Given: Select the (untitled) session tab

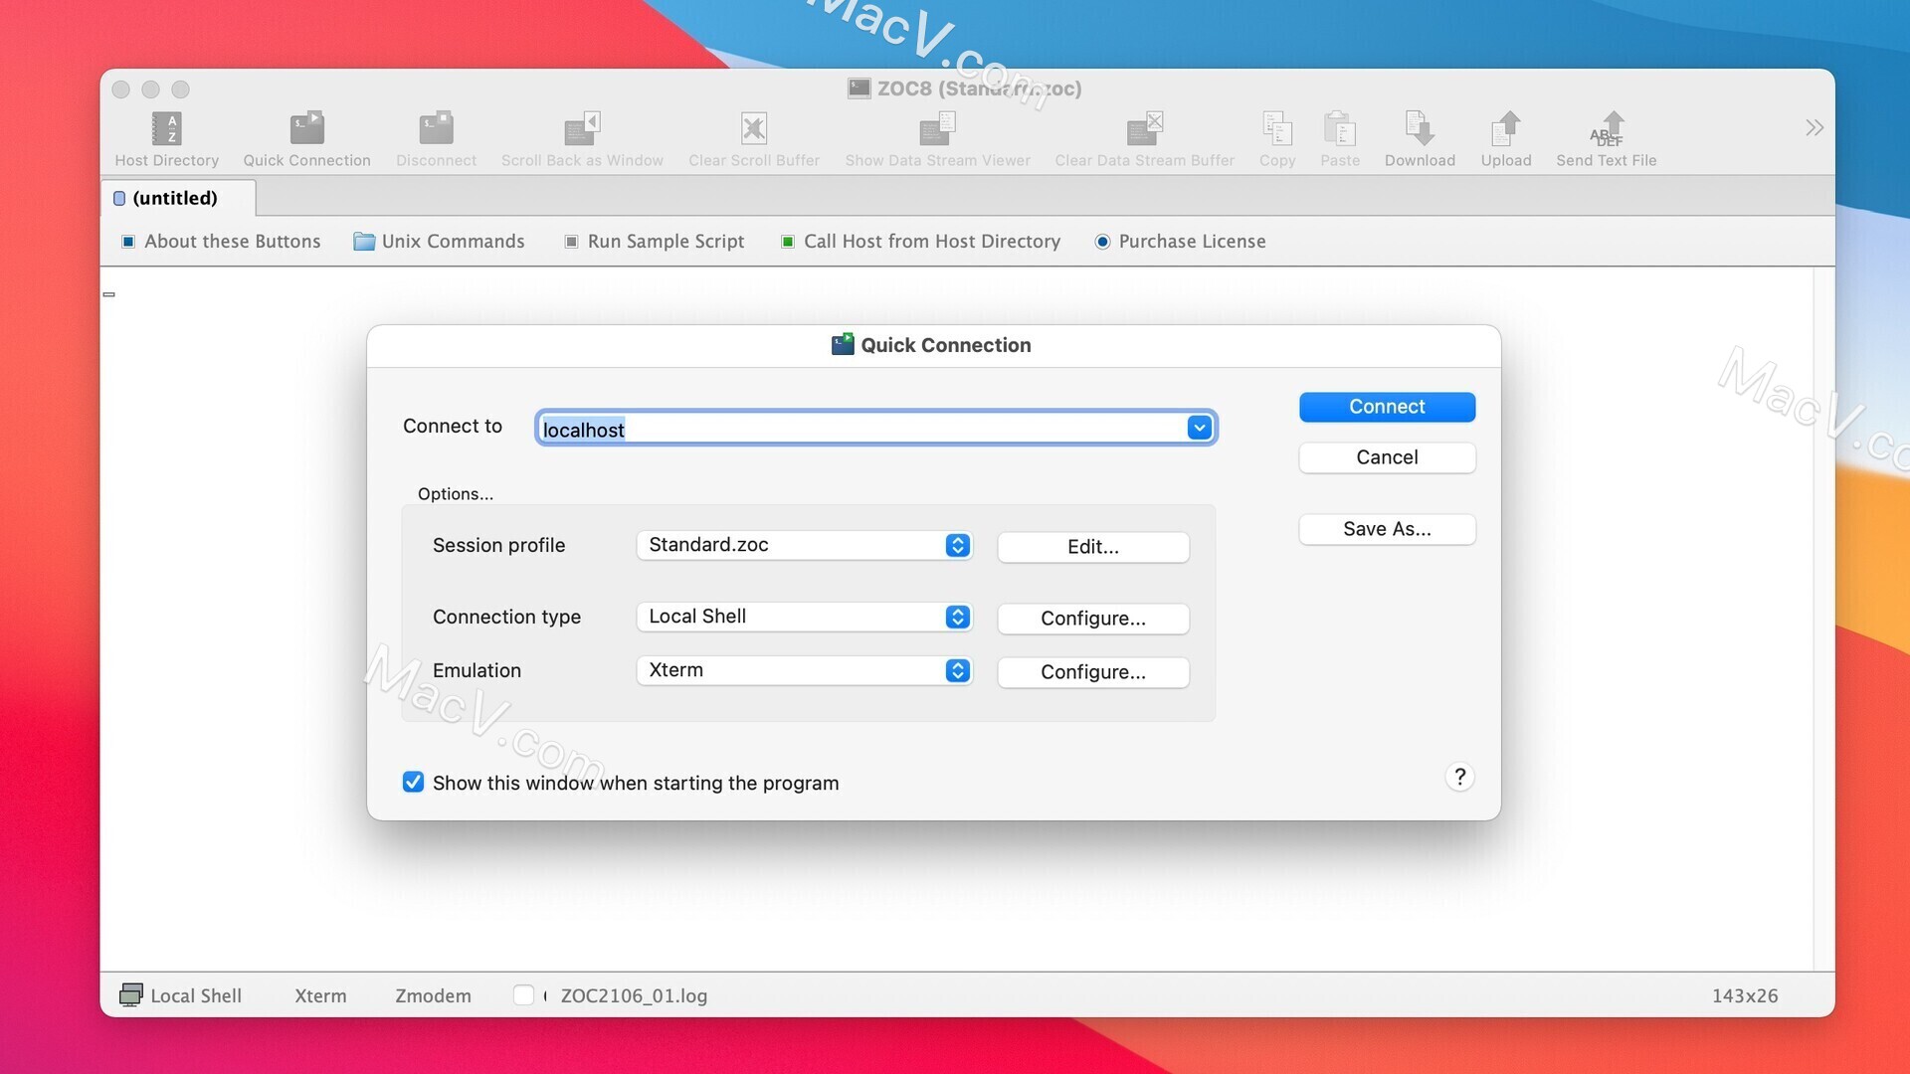Looking at the screenshot, I should click(x=177, y=198).
